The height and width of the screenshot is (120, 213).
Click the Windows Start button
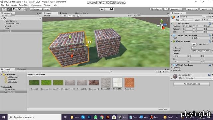pyautogui.click(x=4, y=117)
